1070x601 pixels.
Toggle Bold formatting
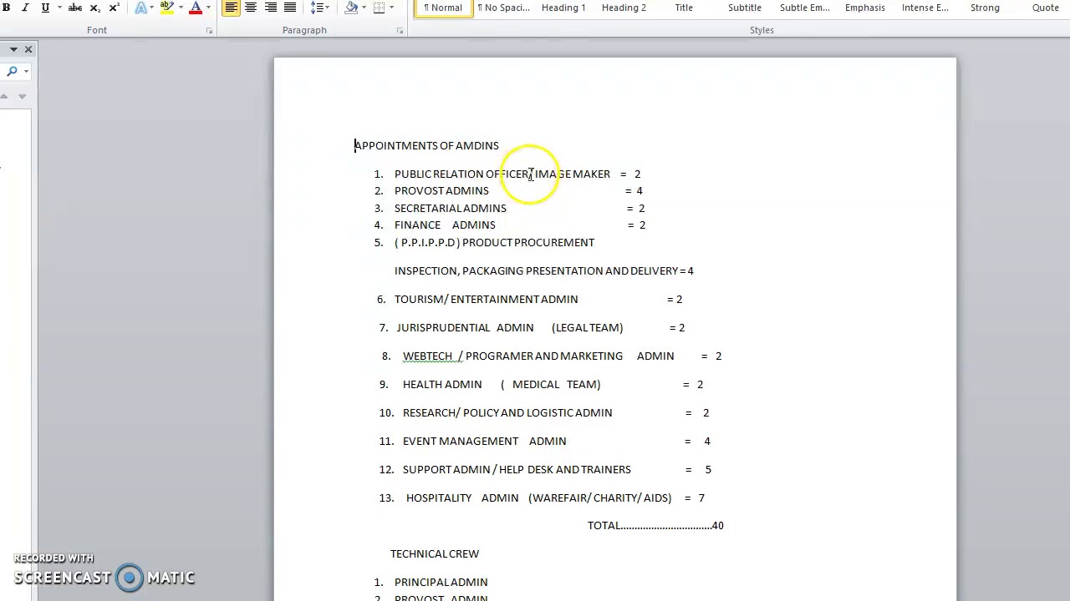tap(6, 8)
